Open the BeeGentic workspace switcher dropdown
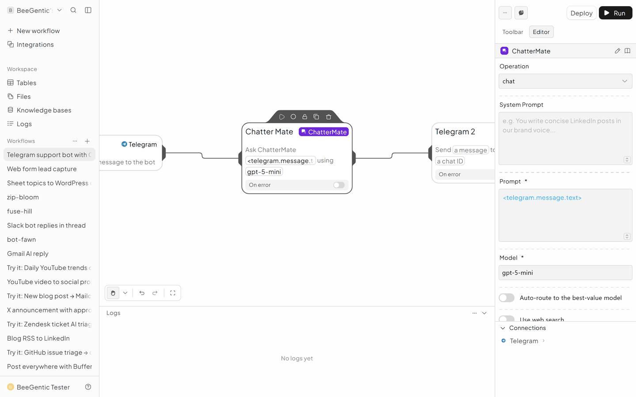 (60, 10)
